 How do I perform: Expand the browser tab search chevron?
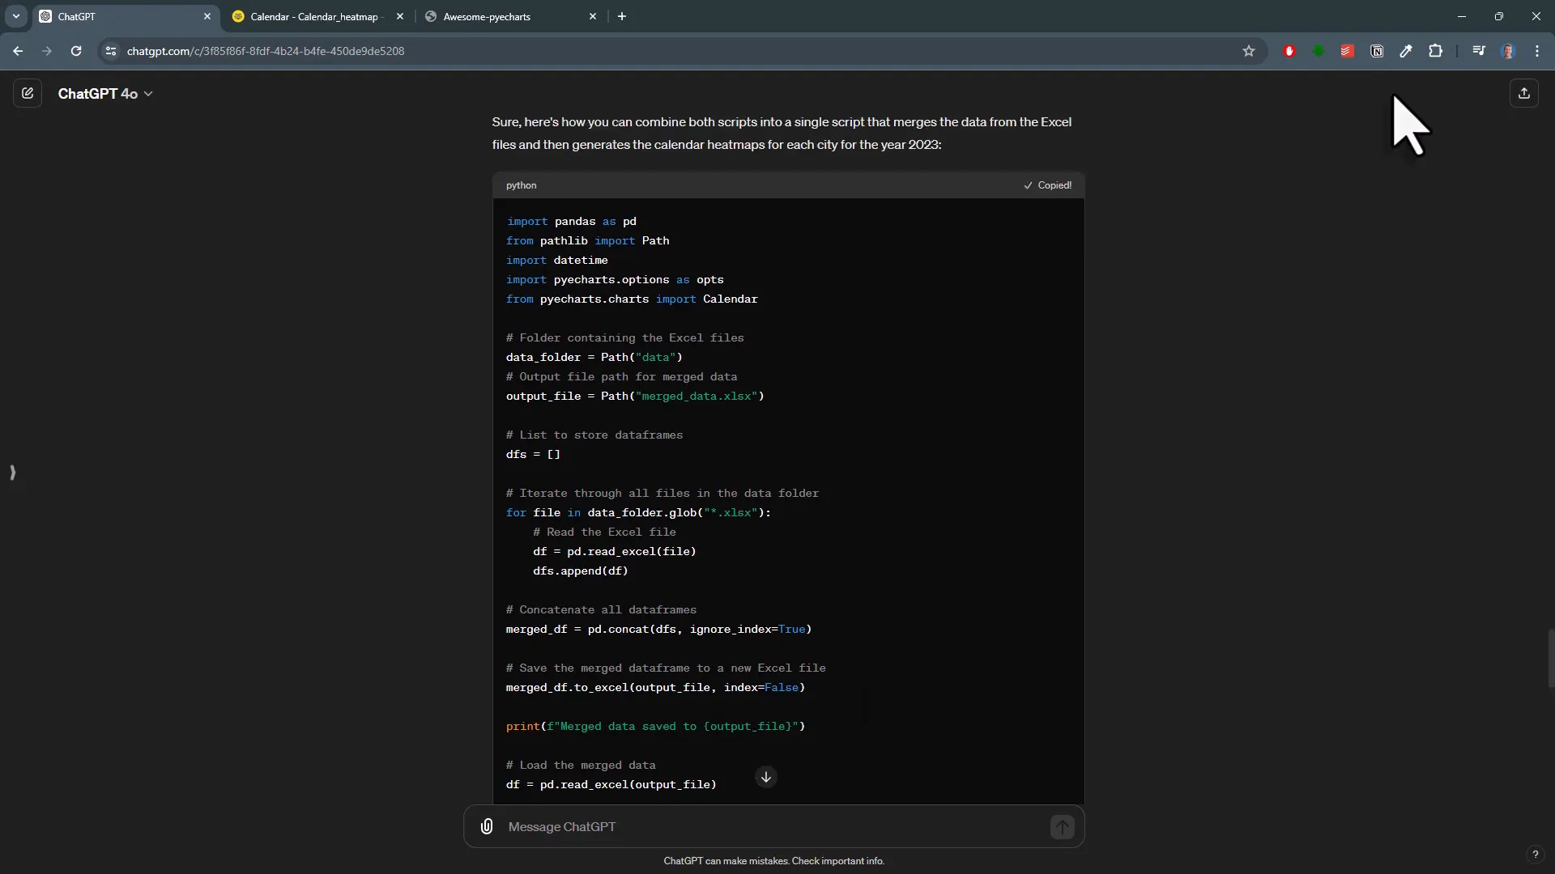point(16,16)
